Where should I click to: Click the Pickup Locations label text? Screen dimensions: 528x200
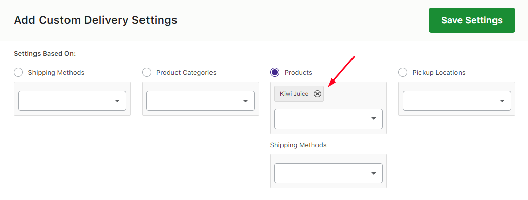[439, 72]
